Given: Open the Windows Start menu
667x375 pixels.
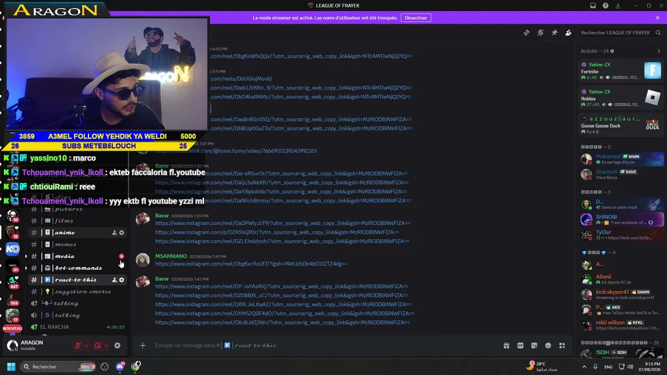Looking at the screenshot, I should [11, 367].
